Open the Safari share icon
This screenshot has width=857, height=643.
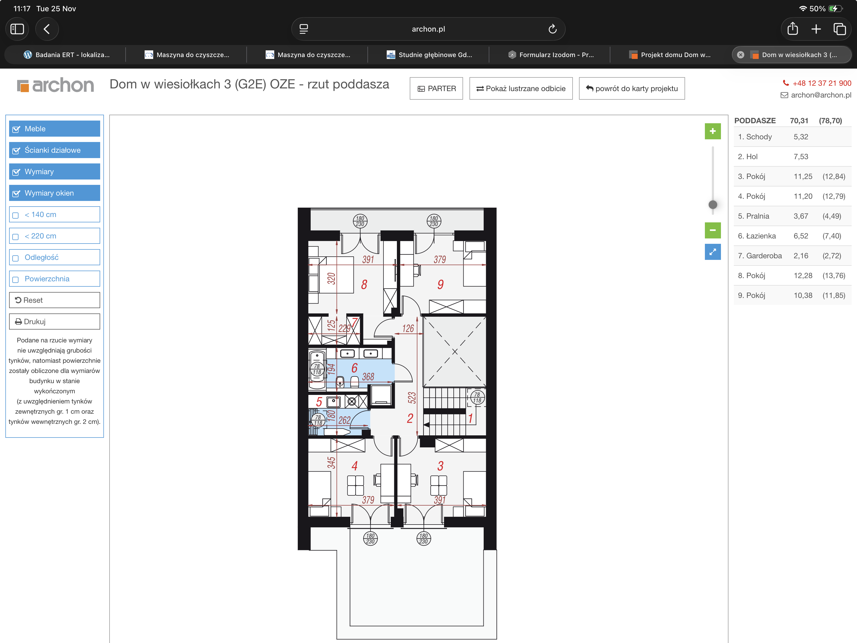click(792, 29)
